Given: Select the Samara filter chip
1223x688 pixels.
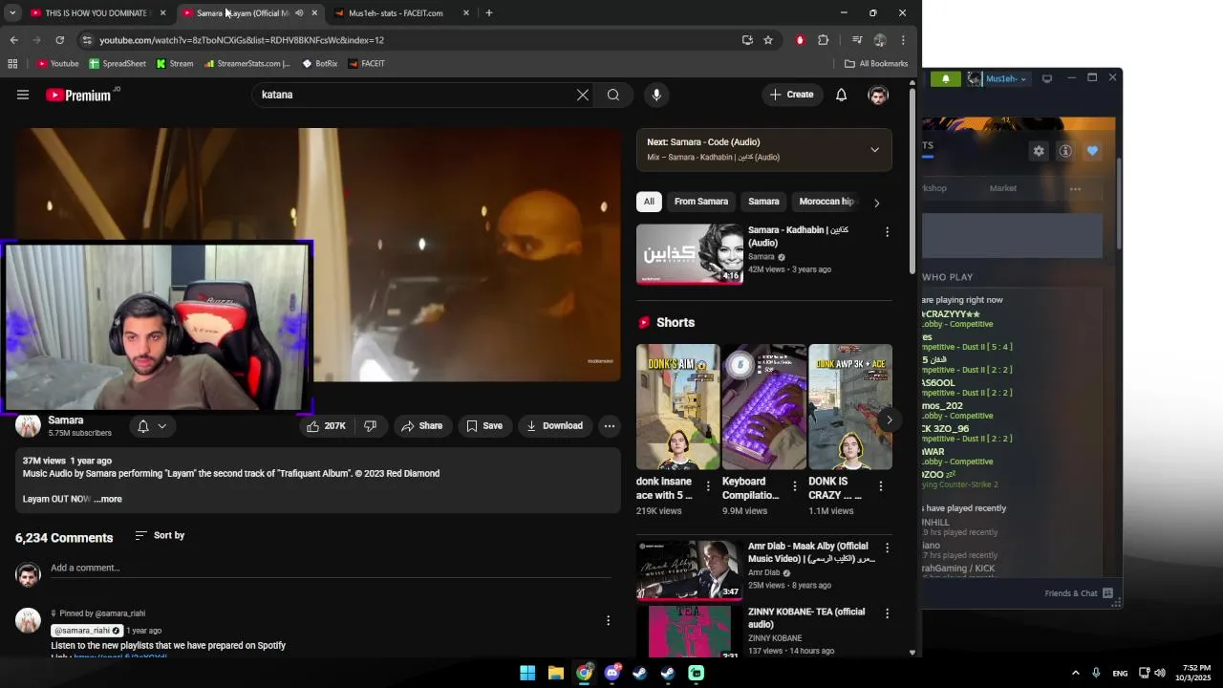Looking at the screenshot, I should click(x=763, y=202).
